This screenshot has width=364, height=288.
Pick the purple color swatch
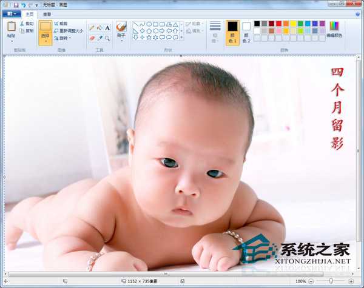[x=322, y=24]
